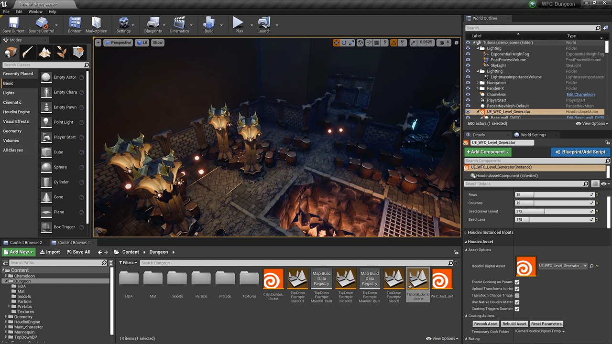
Task: Pick the Box Trigger actor from list
Action: click(63, 227)
